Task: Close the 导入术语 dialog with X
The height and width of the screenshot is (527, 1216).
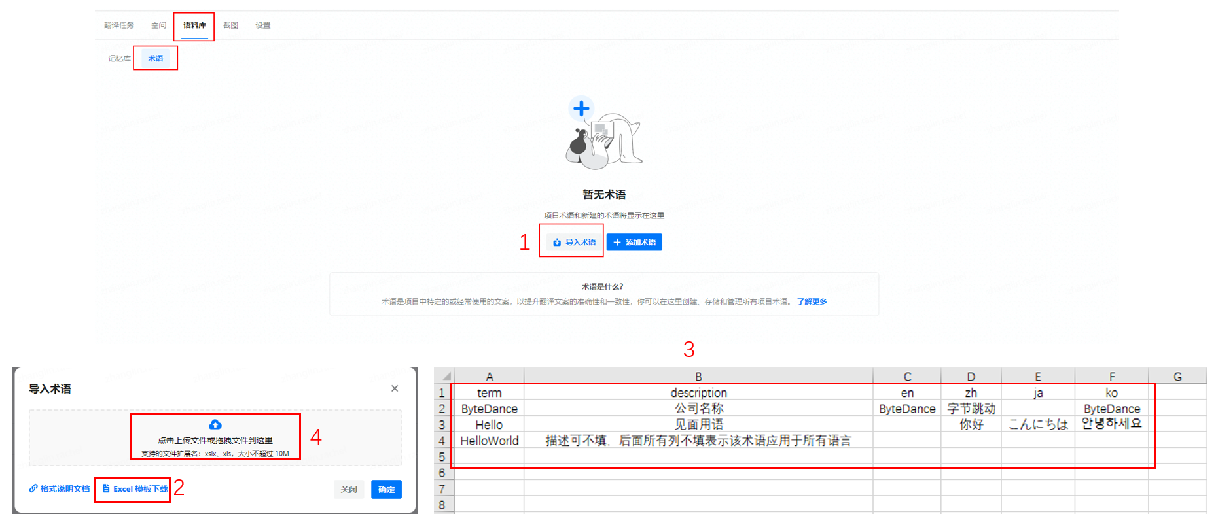Action: [395, 388]
